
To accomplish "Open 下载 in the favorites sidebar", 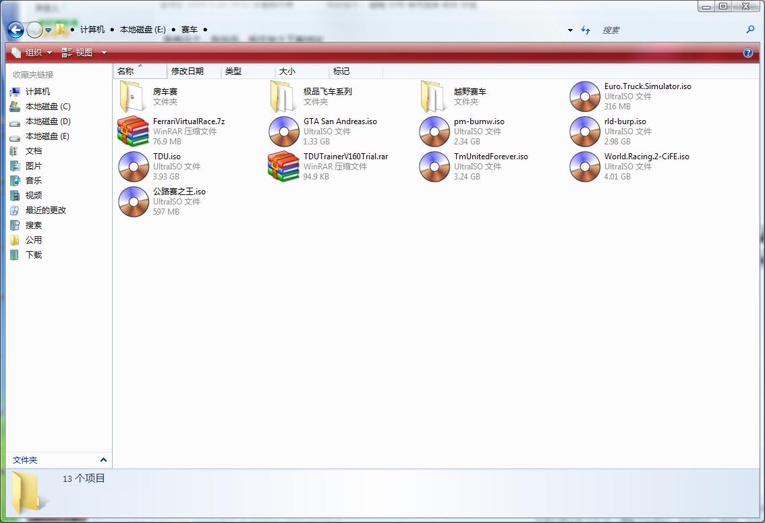I will point(33,255).
